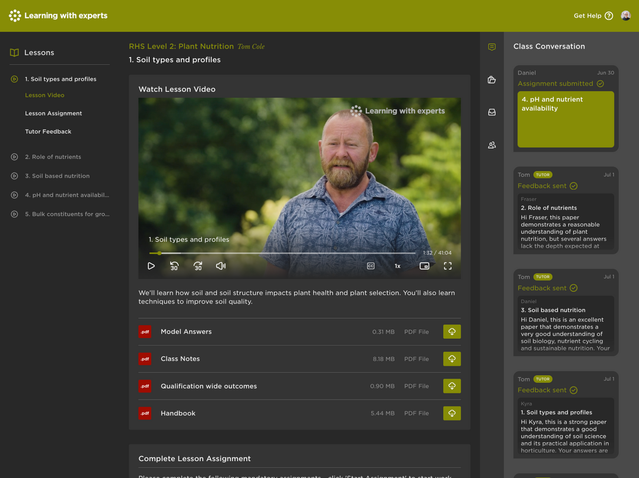The image size is (639, 478).
Task: Click the Handbook file name
Action: [x=178, y=413]
